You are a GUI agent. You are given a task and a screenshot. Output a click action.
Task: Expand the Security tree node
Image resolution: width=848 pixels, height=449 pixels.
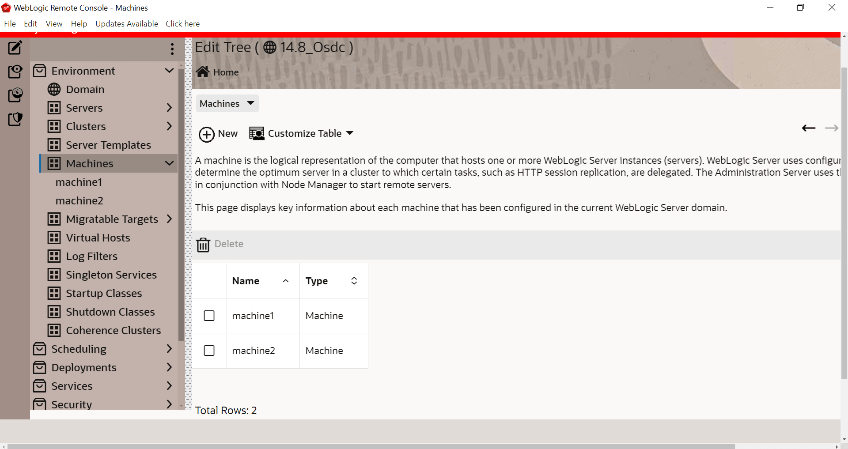169,404
